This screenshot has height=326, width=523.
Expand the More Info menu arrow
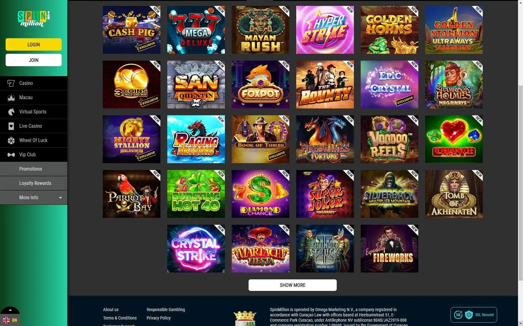click(x=60, y=198)
